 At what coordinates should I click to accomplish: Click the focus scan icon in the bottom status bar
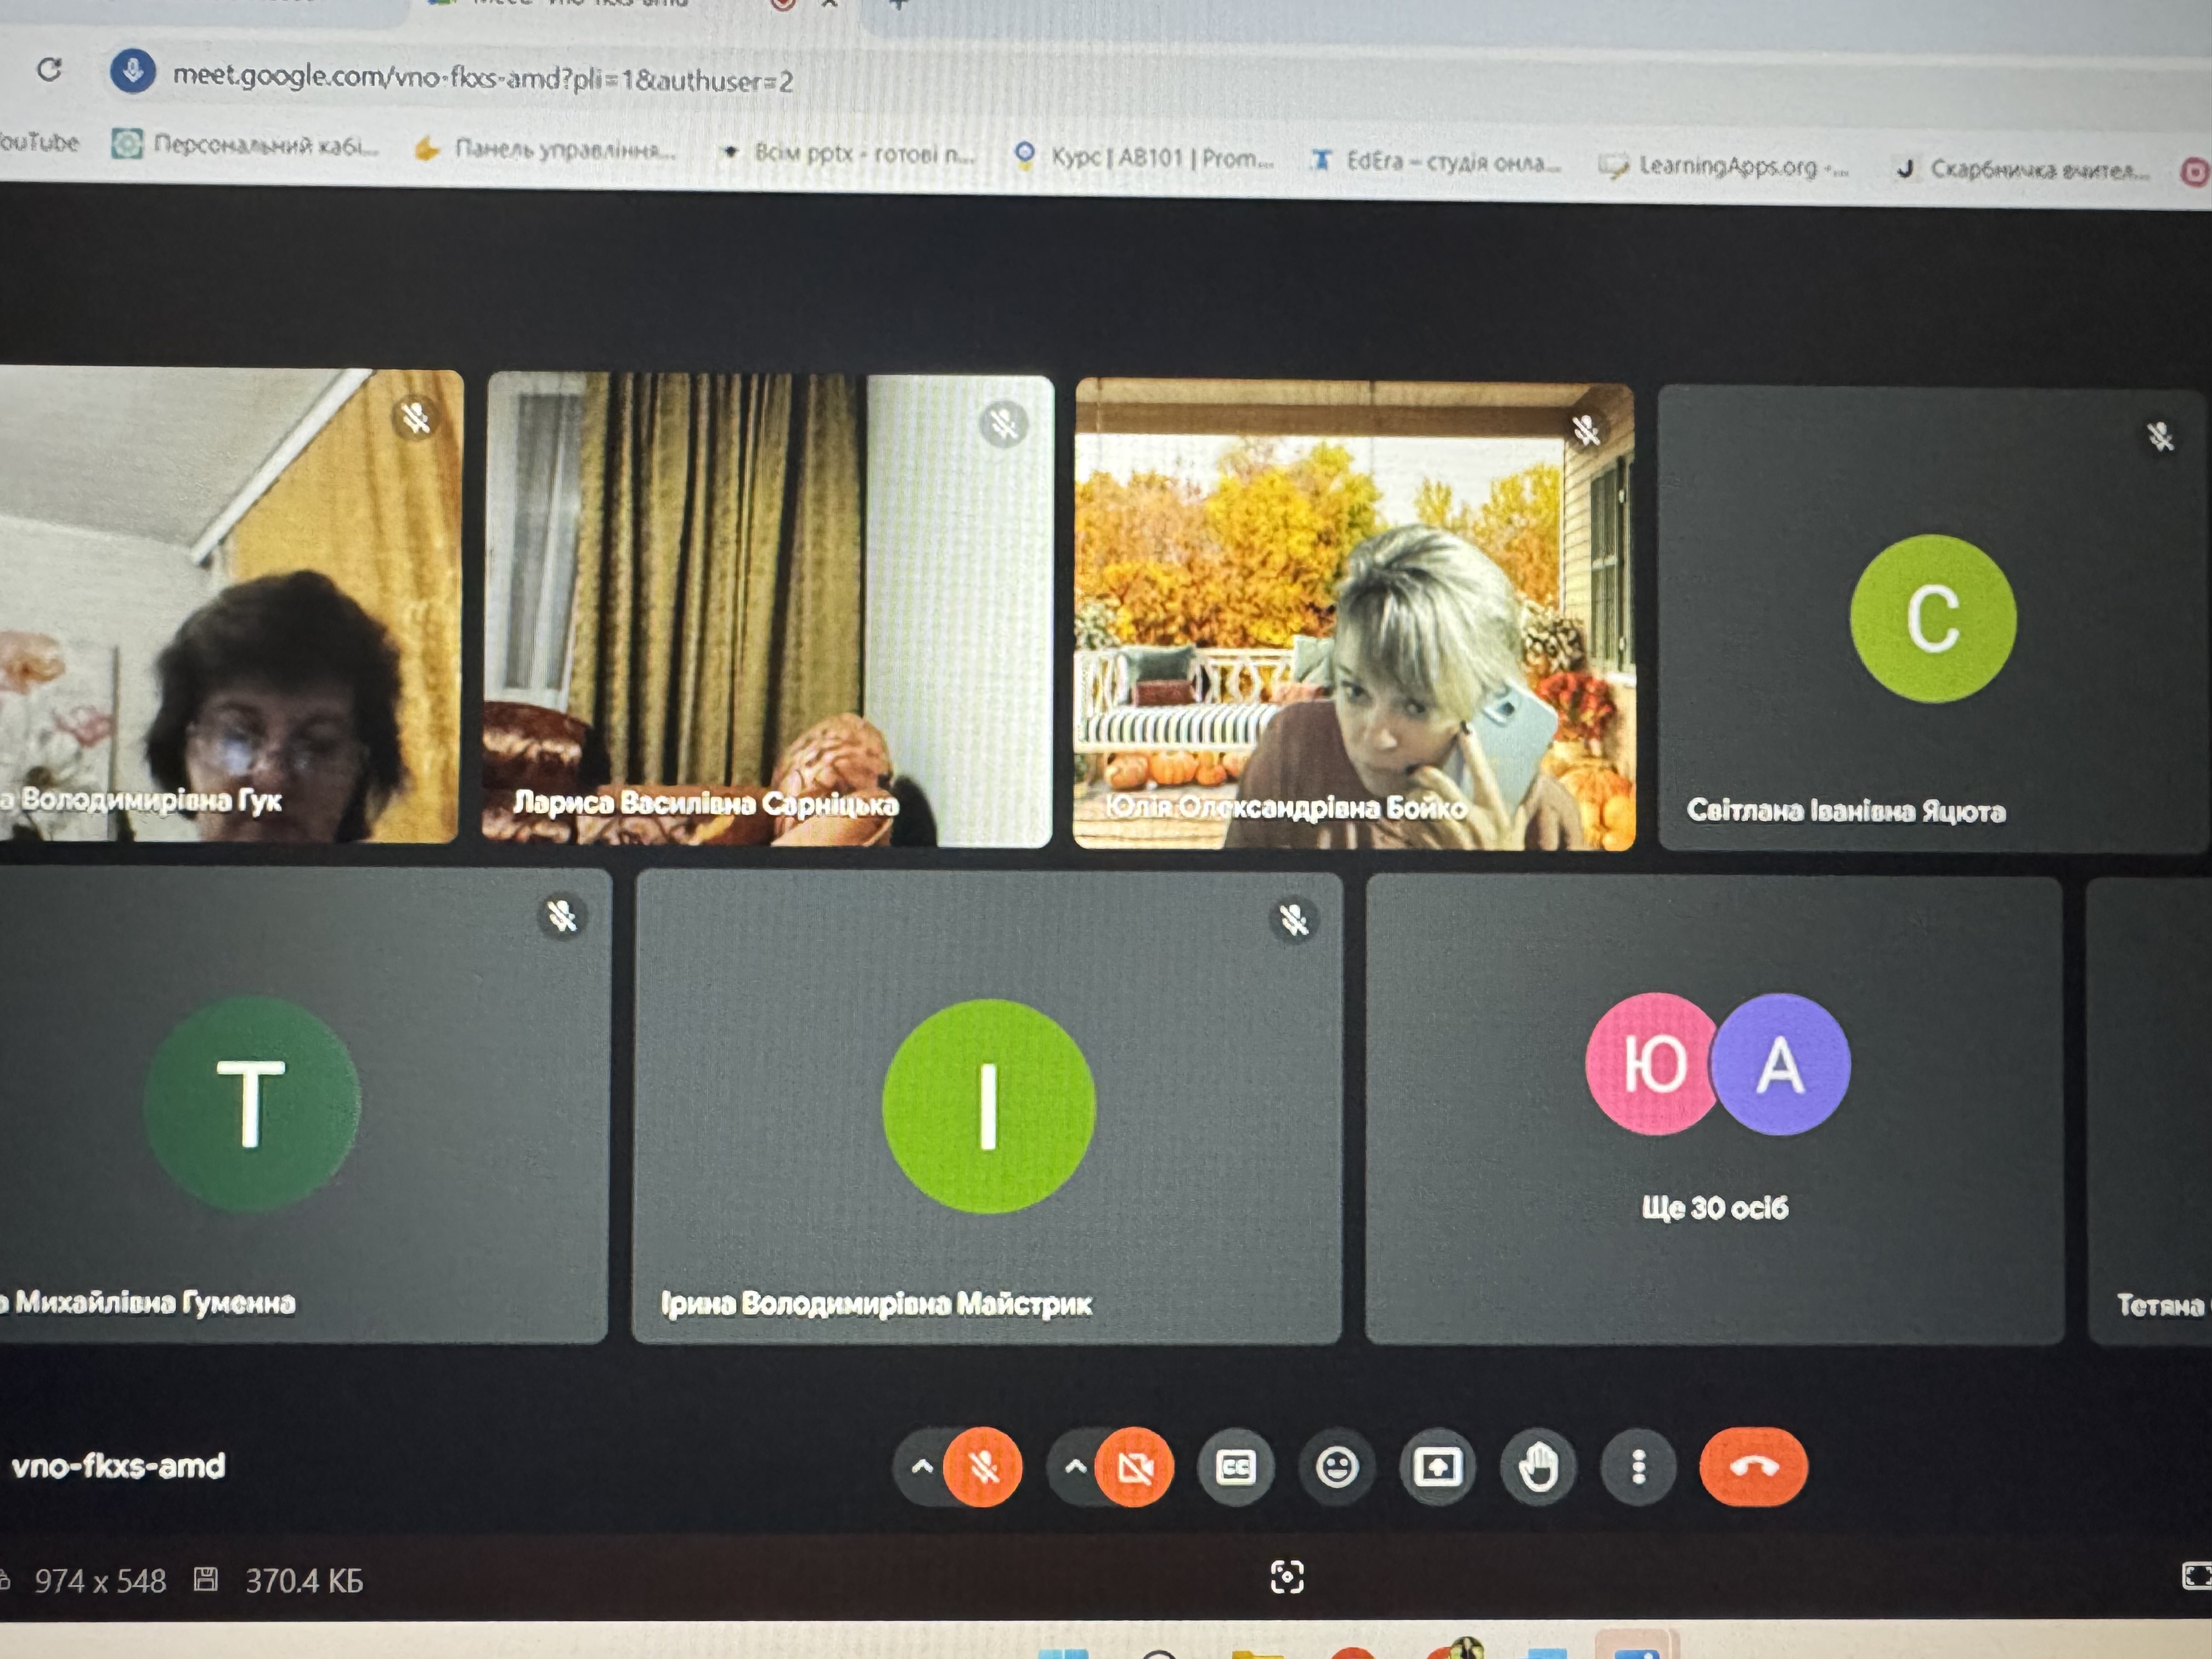pos(1286,1577)
